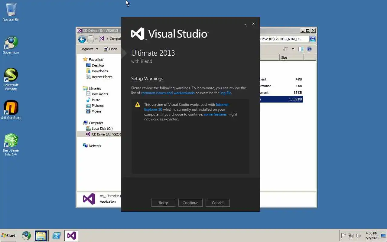Open Explorer help via the question mark icon
This screenshot has width=387, height=242.
[x=309, y=49]
